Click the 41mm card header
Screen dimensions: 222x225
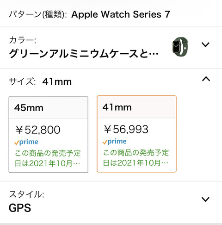136,107
